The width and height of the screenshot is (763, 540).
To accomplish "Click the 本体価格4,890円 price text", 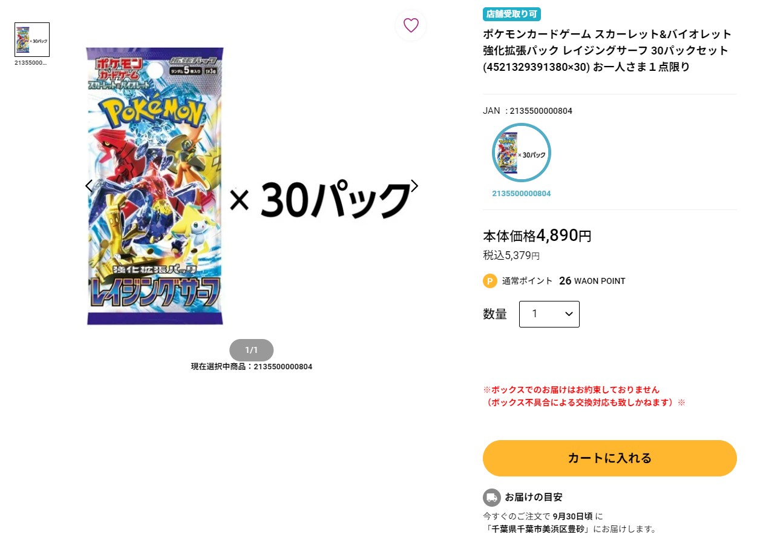I will (x=537, y=235).
